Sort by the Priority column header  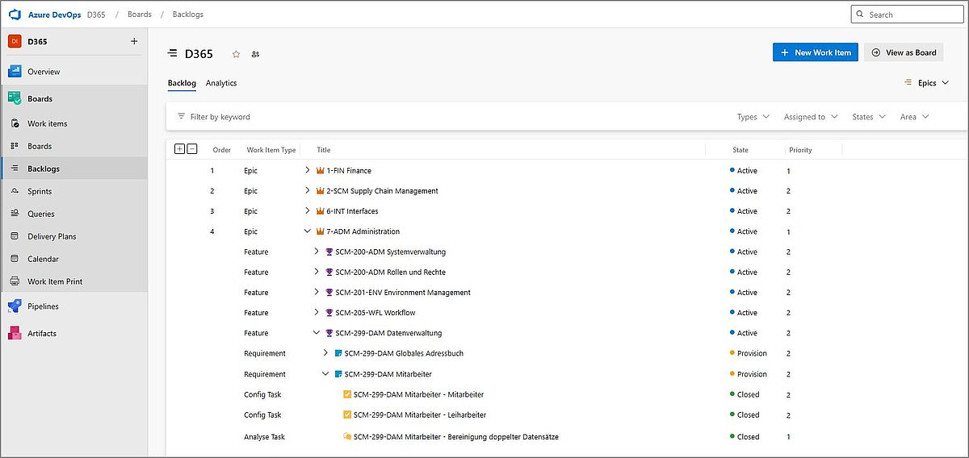(801, 150)
